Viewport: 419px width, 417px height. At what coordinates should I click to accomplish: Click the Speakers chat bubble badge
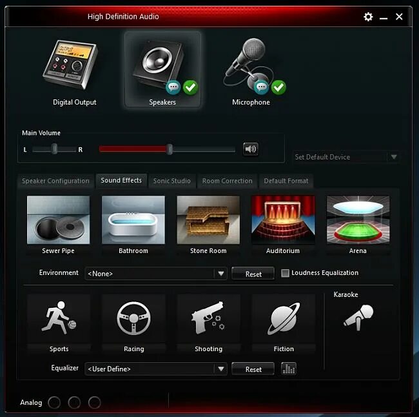(x=173, y=87)
